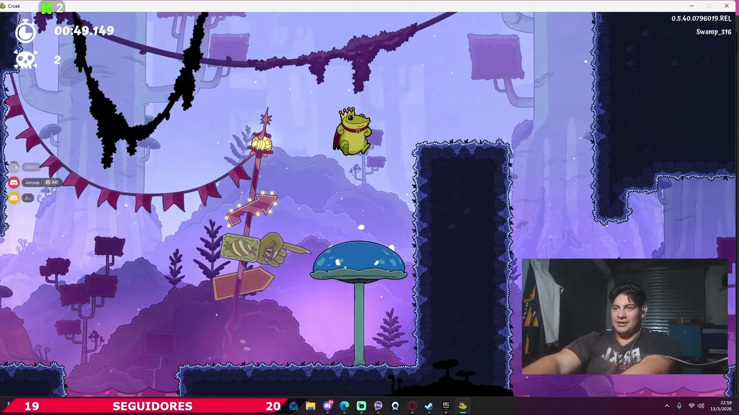
Task: Click the volume speaker tray icon
Action: (701, 406)
